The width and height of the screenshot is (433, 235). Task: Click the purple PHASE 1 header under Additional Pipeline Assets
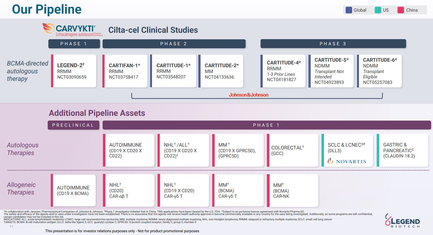[267, 125]
